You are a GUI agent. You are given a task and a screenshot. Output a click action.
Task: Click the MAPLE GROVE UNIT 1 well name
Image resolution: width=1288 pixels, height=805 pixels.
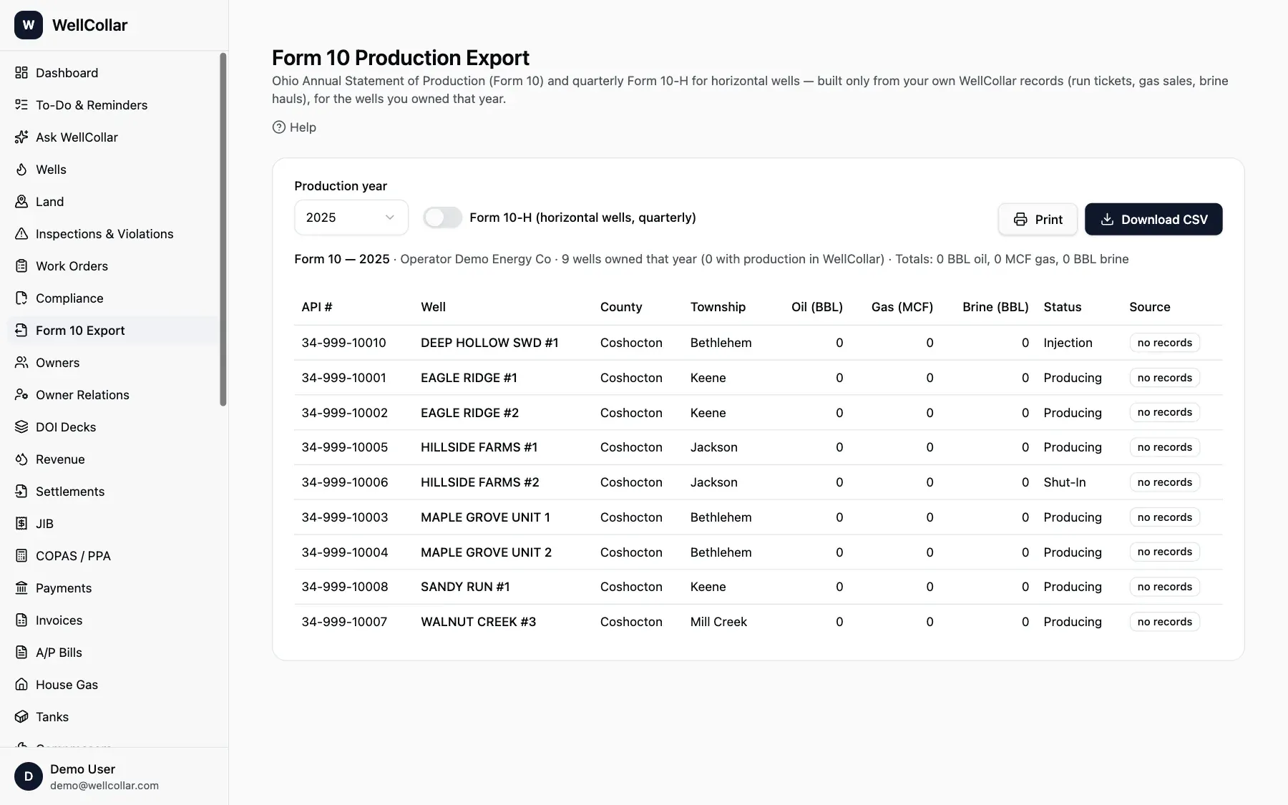pyautogui.click(x=485, y=517)
